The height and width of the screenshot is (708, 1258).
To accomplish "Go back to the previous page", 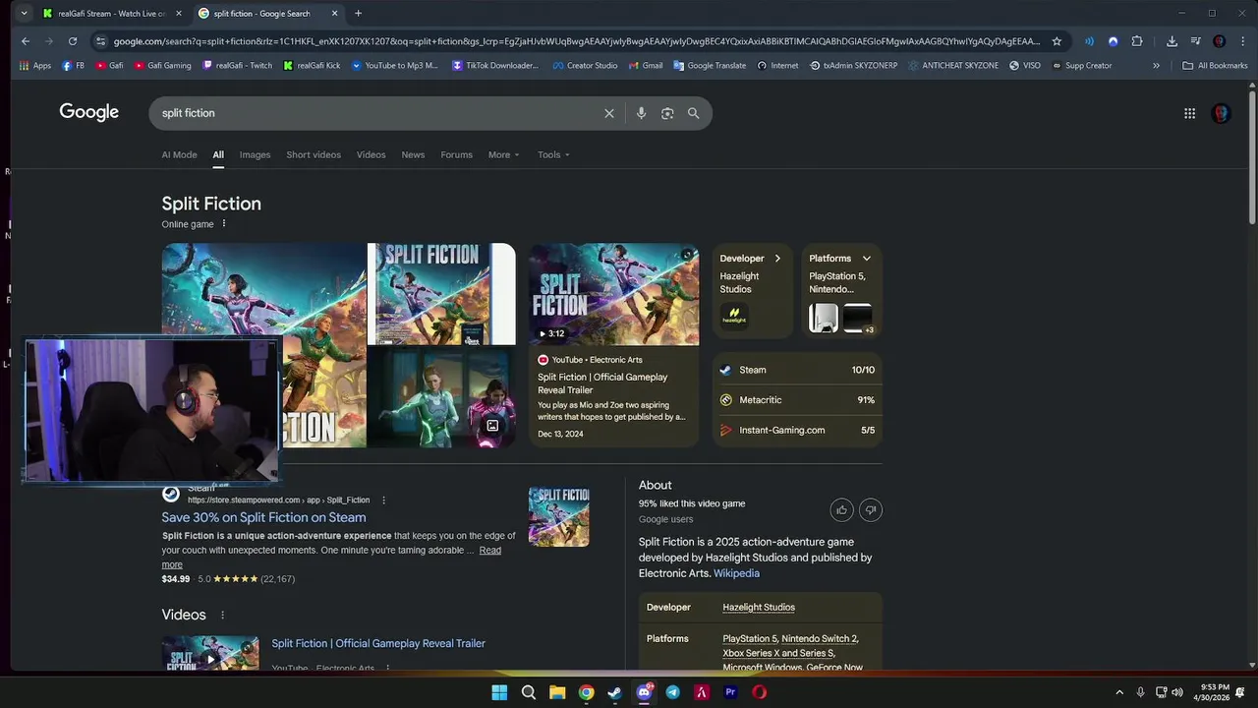I will [x=26, y=41].
